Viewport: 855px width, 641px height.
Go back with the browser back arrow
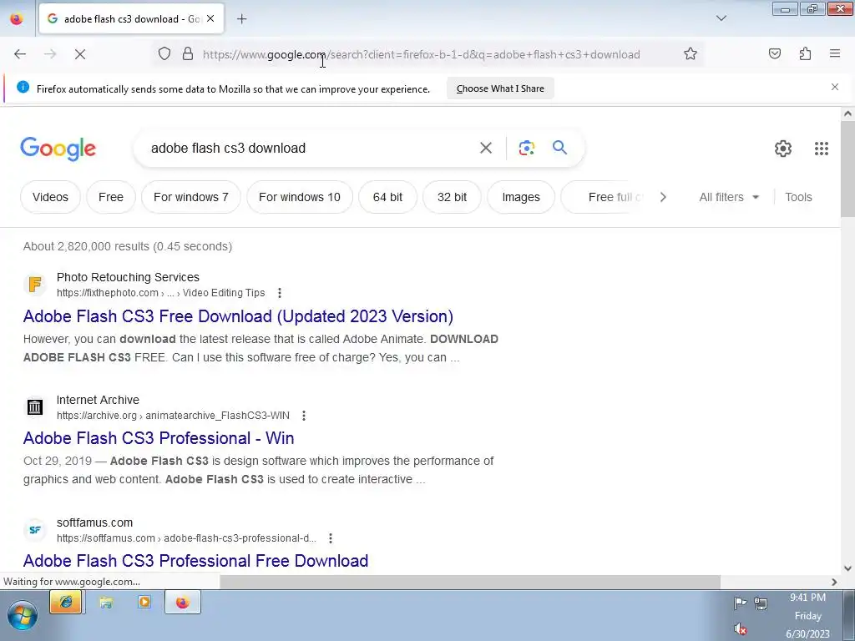[x=20, y=54]
